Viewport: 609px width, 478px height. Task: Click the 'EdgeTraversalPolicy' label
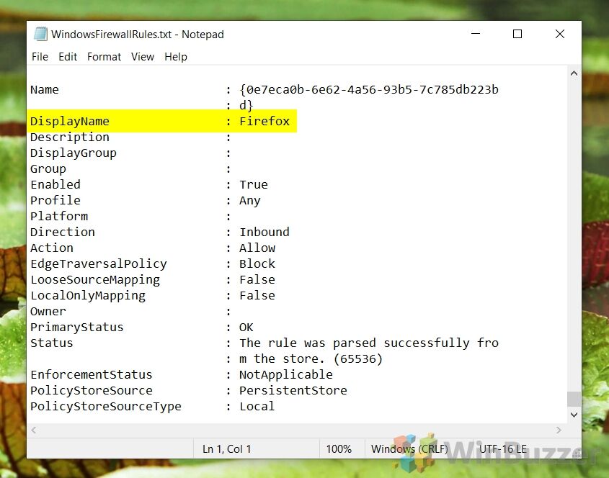tap(99, 263)
